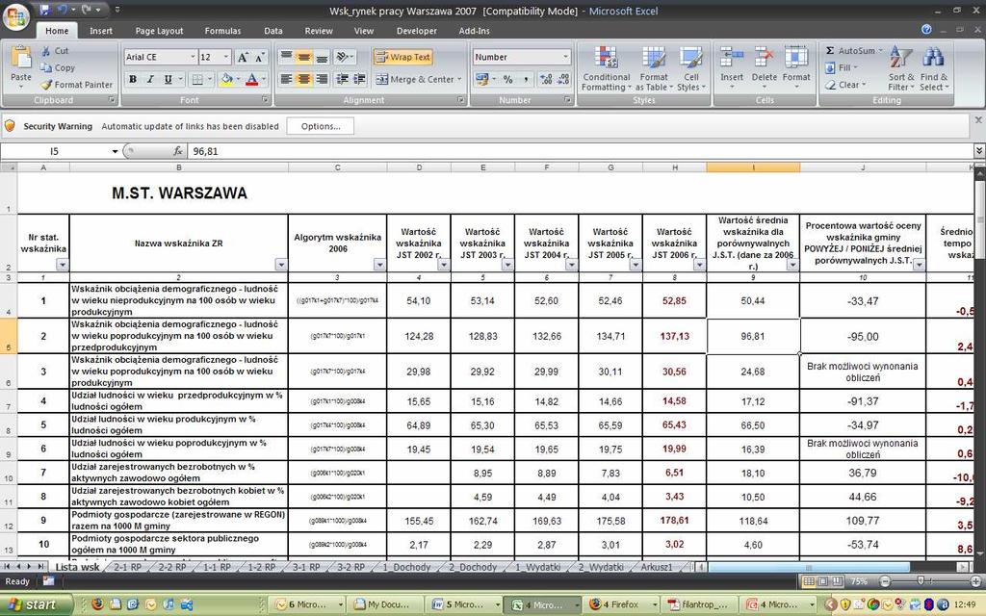Screen dimensions: 986x616
Task: Open the Format cells menu
Action: [x=796, y=67]
